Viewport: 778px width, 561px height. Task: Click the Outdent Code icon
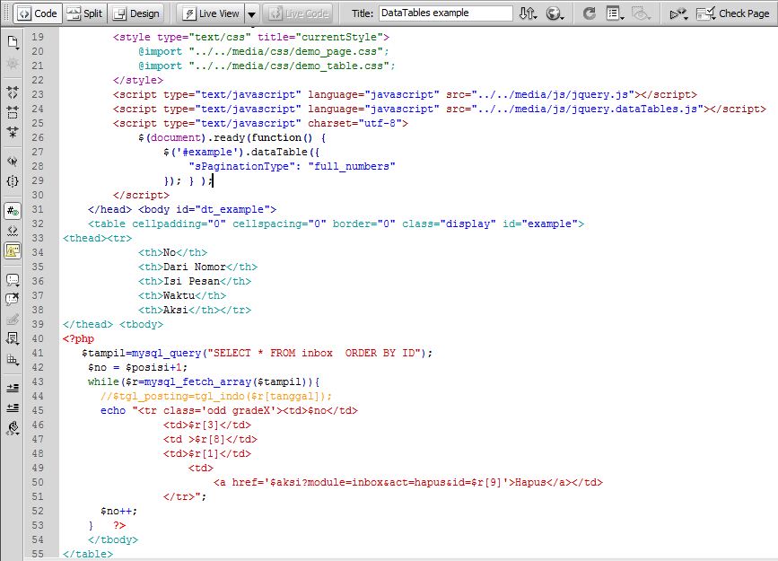click(13, 408)
